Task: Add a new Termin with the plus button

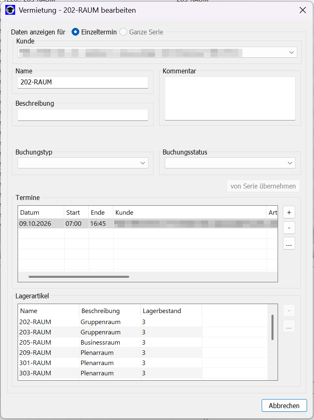Action: (289, 212)
